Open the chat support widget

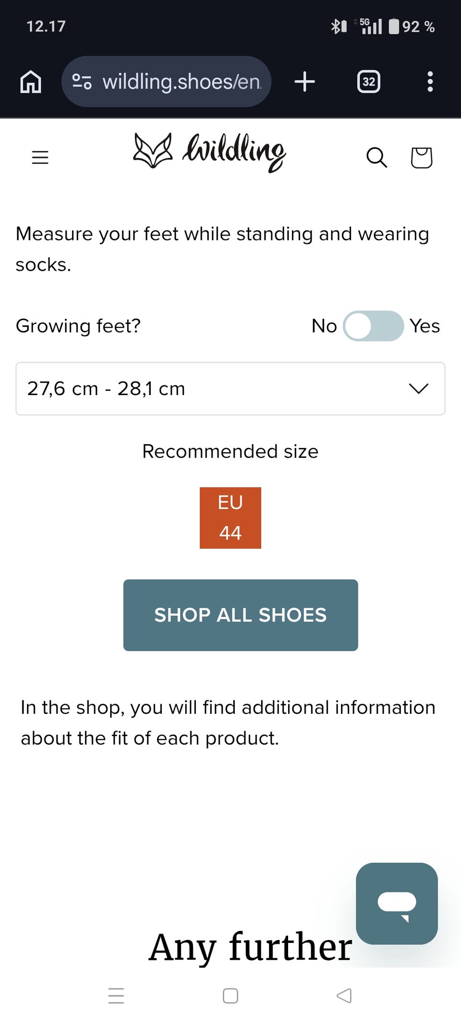click(397, 903)
